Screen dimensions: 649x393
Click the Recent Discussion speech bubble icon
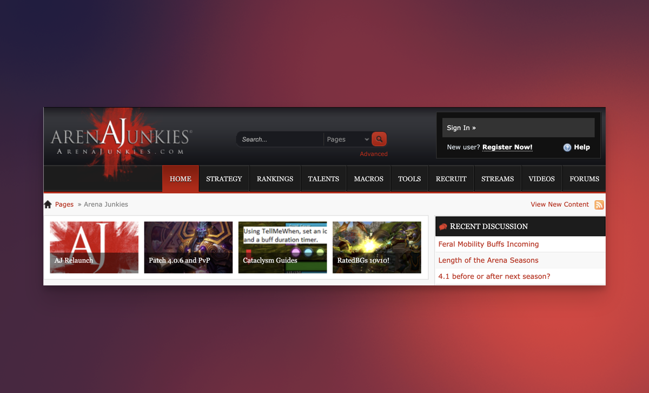(443, 227)
